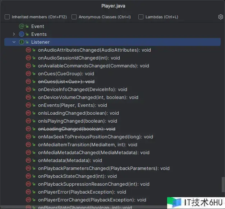The height and width of the screenshot is (209, 225).
Task: Select onMetadata(Metadata): void
Action: click(x=70, y=160)
